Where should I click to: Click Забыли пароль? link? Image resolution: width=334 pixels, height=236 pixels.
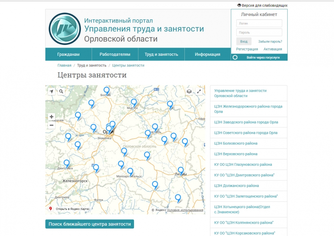[x=270, y=42]
